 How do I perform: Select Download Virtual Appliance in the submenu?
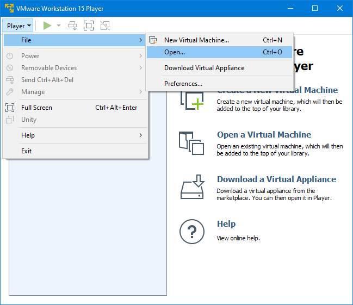click(220, 68)
